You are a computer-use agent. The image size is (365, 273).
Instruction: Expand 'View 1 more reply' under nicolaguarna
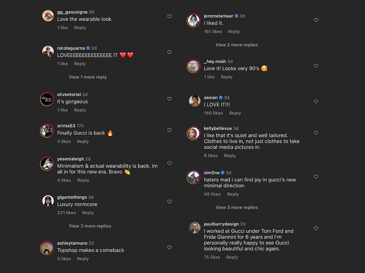[x=88, y=77]
